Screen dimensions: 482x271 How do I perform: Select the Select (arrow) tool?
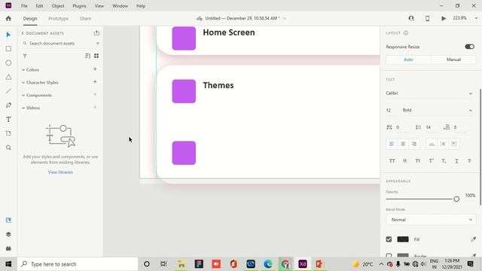tap(8, 35)
